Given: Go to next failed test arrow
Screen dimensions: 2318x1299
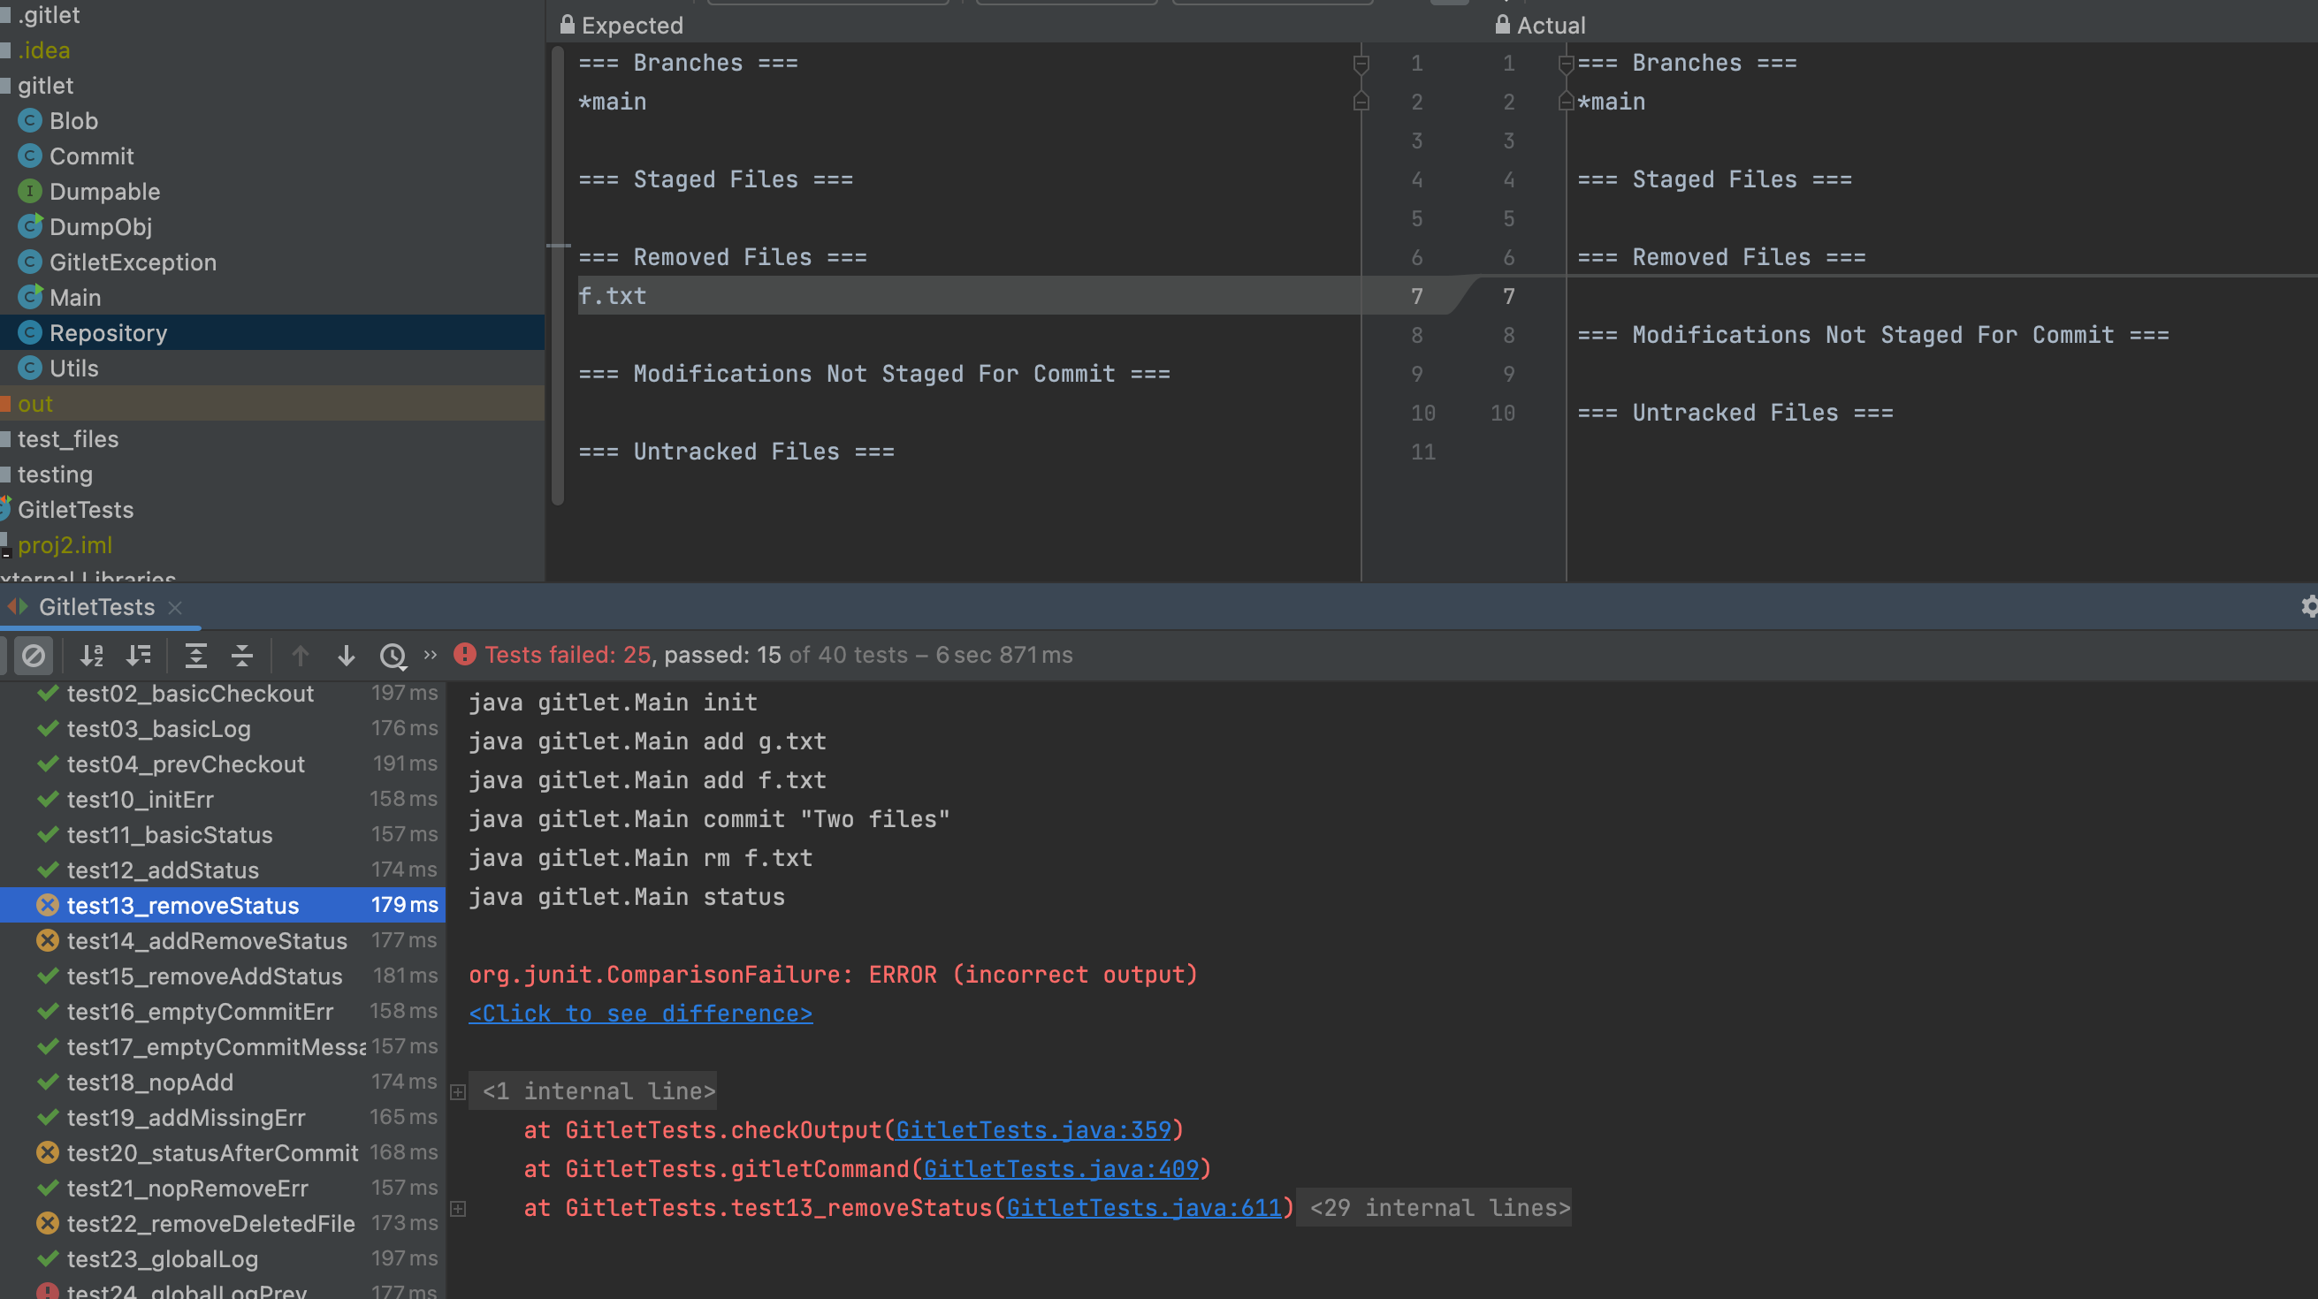Looking at the screenshot, I should pos(347,655).
